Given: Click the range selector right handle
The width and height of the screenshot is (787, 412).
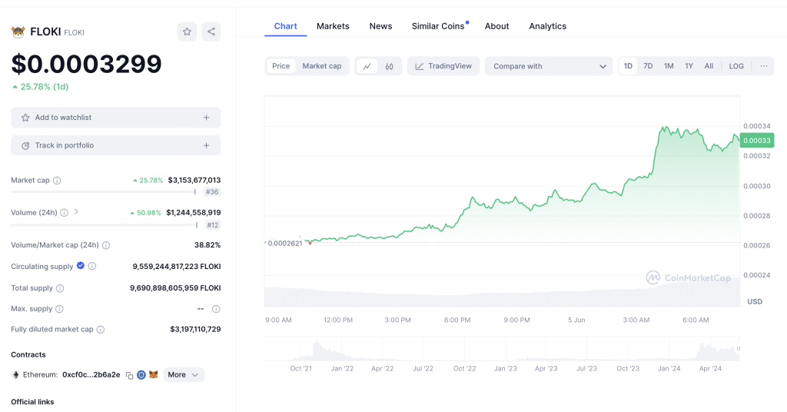Looking at the screenshot, I should (739, 348).
